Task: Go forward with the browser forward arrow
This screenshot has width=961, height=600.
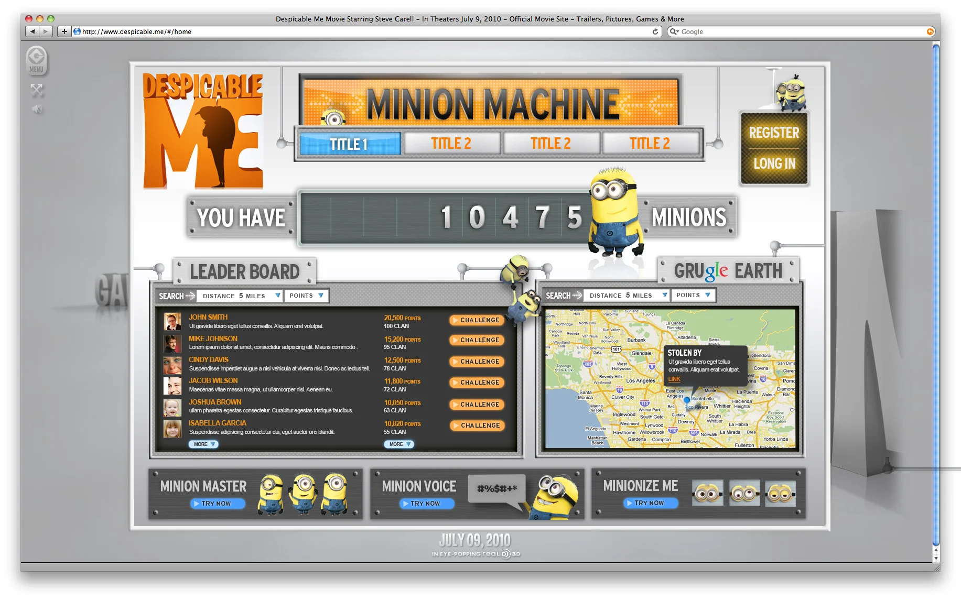Action: click(46, 31)
